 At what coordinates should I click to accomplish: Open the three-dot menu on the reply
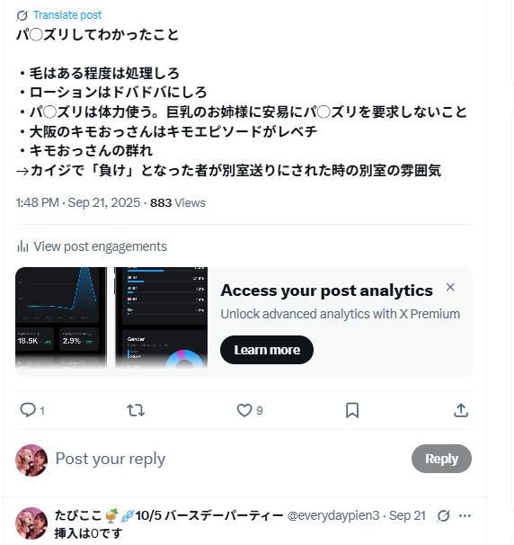[465, 516]
